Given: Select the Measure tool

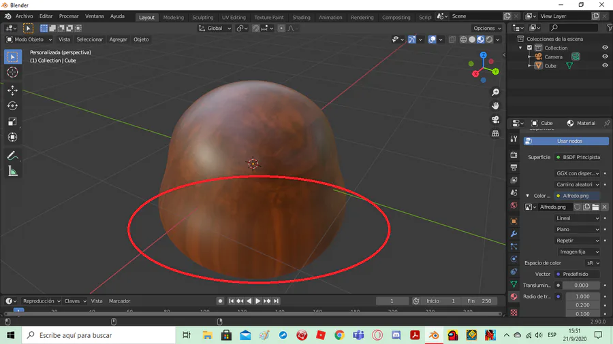Looking at the screenshot, I should pyautogui.click(x=12, y=171).
